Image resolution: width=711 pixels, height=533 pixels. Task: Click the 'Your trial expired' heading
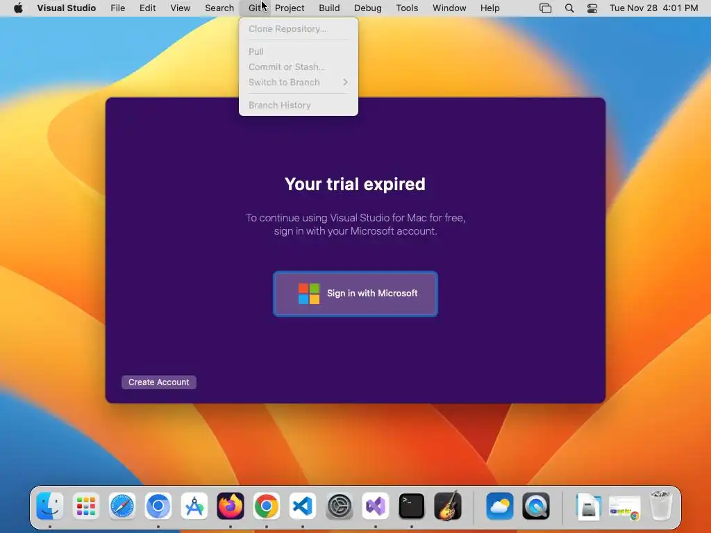coord(355,184)
